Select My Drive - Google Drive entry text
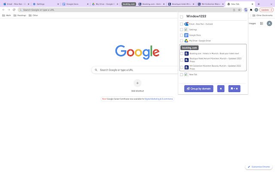 point(200,41)
